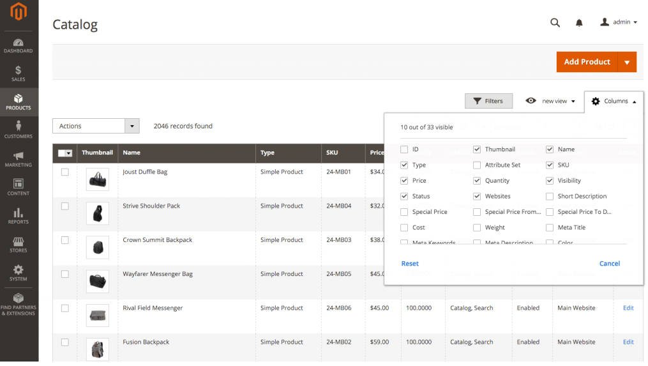
Task: Uncheck the SKU column checkbox
Action: pos(550,165)
